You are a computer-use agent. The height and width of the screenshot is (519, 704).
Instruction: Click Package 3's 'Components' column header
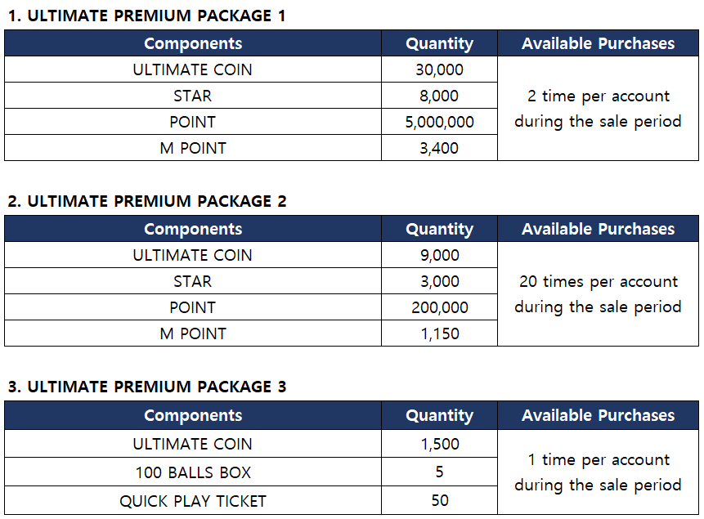click(x=193, y=415)
